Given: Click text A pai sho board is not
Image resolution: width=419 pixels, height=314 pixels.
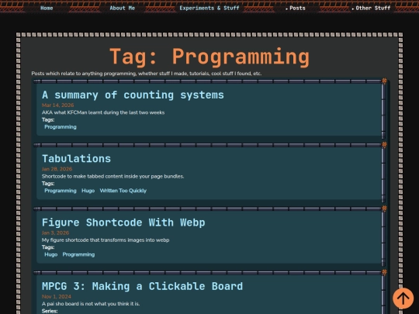Looking at the screenshot, I should pos(91,304).
